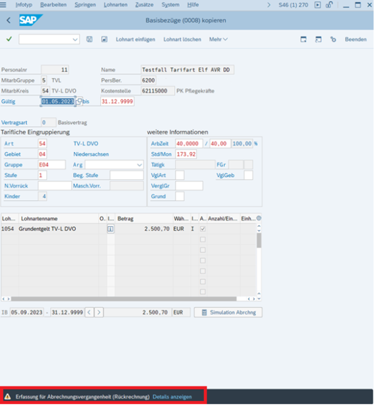Screen dimensions: 374x405
Task: Click the Lohnartenname column header
Action: (x=58, y=219)
